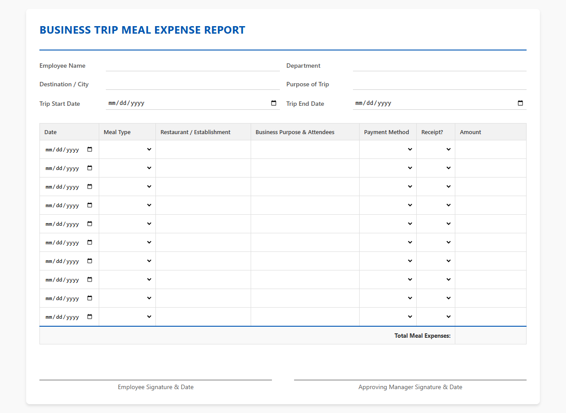Image resolution: width=566 pixels, height=413 pixels.
Task: Open the Receipt? dropdown in first row
Action: pos(436,150)
